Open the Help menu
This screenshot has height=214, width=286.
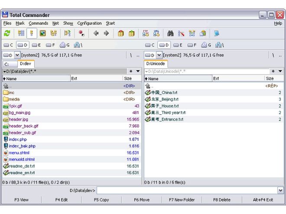[x=278, y=23]
